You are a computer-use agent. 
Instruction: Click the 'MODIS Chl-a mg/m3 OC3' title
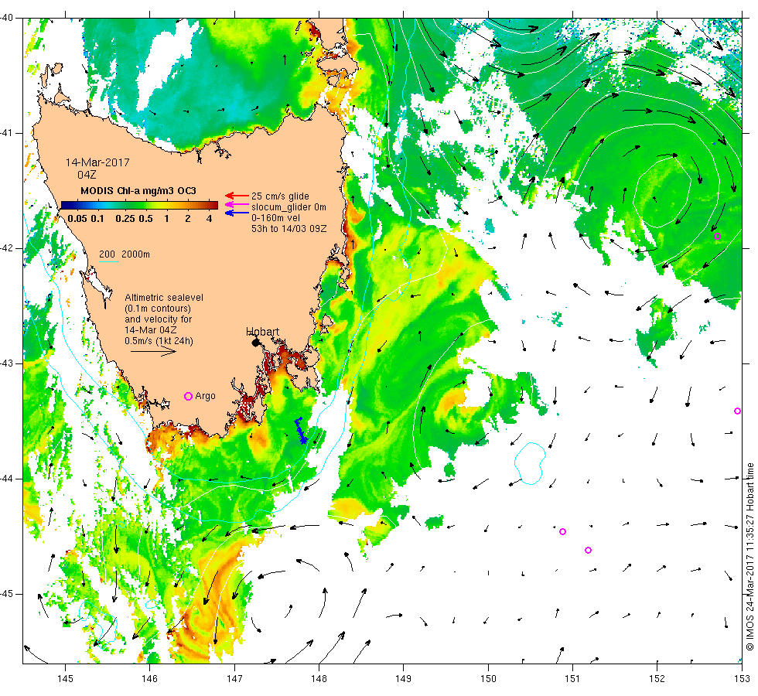tap(138, 191)
